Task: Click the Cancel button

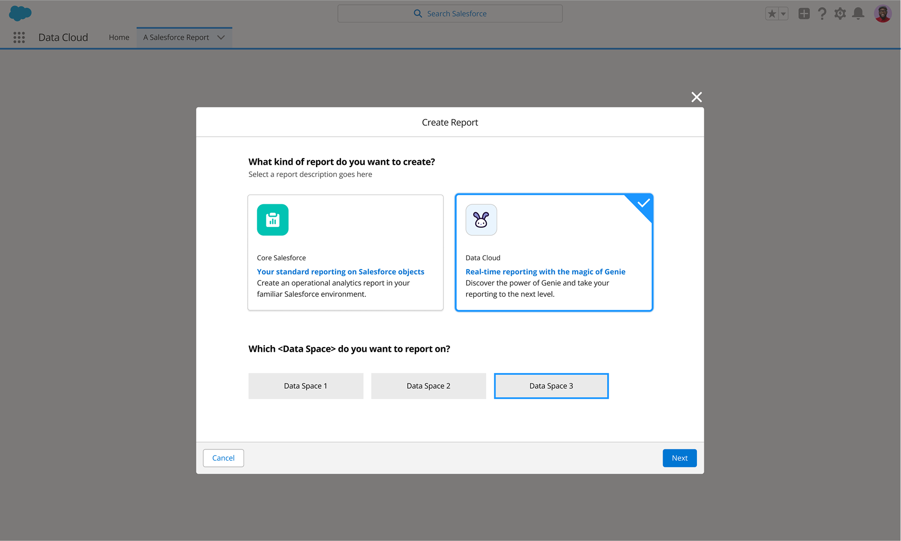Action: [x=223, y=458]
